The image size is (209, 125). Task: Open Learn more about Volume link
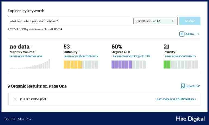(26, 56)
